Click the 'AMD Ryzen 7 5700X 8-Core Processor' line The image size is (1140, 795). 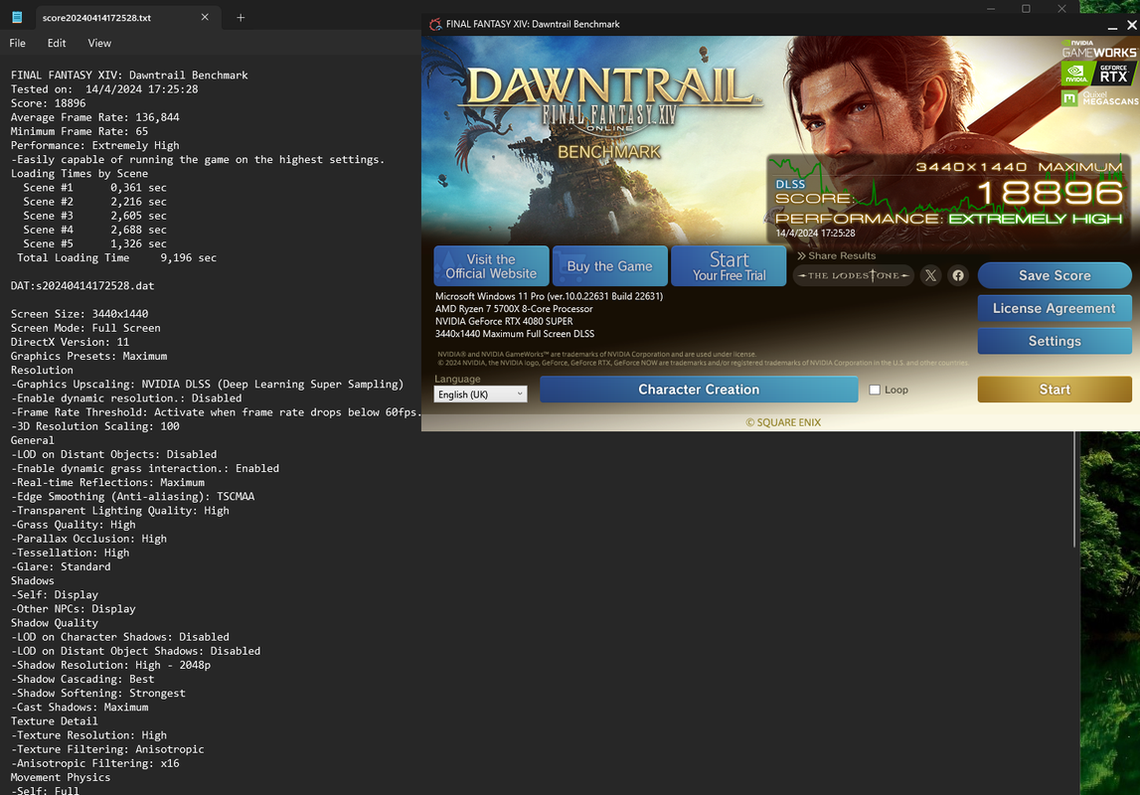coord(514,309)
